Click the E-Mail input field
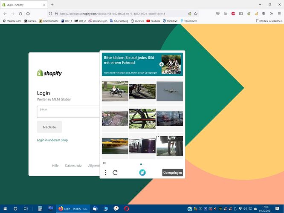The image size is (284, 213). (68, 112)
